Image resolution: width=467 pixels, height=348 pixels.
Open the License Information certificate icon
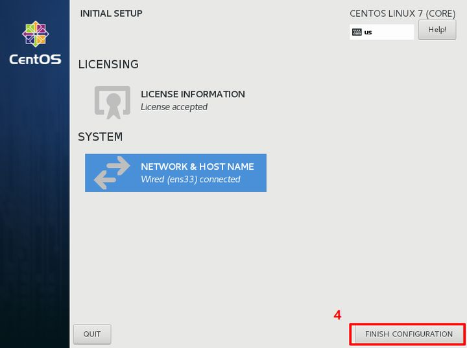click(x=112, y=101)
